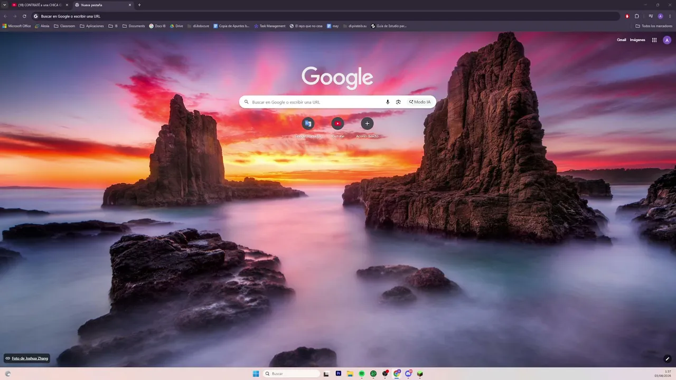Open the Alexia bookmark
The height and width of the screenshot is (380, 676).
pos(42,26)
